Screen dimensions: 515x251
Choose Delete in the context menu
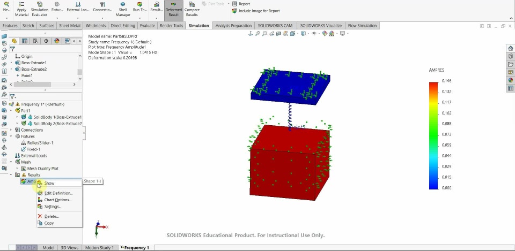pos(59,217)
